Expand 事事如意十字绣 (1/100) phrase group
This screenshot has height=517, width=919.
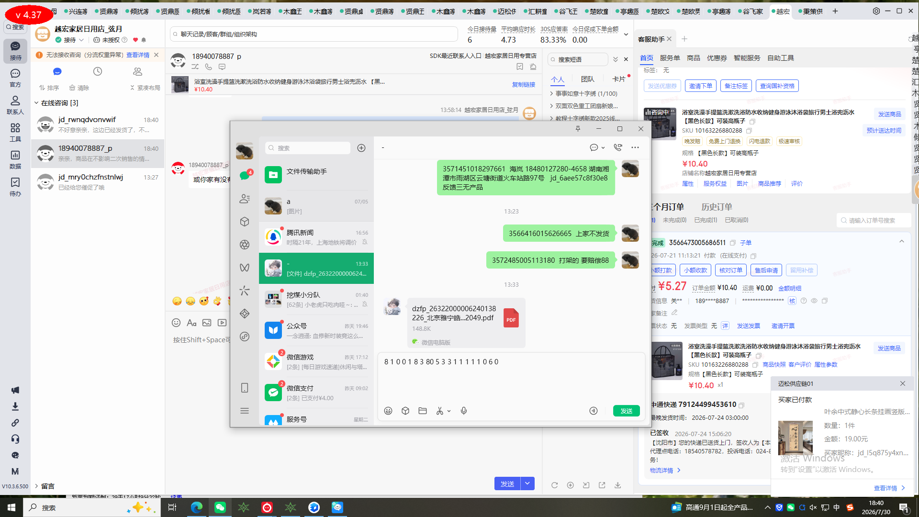(583, 93)
